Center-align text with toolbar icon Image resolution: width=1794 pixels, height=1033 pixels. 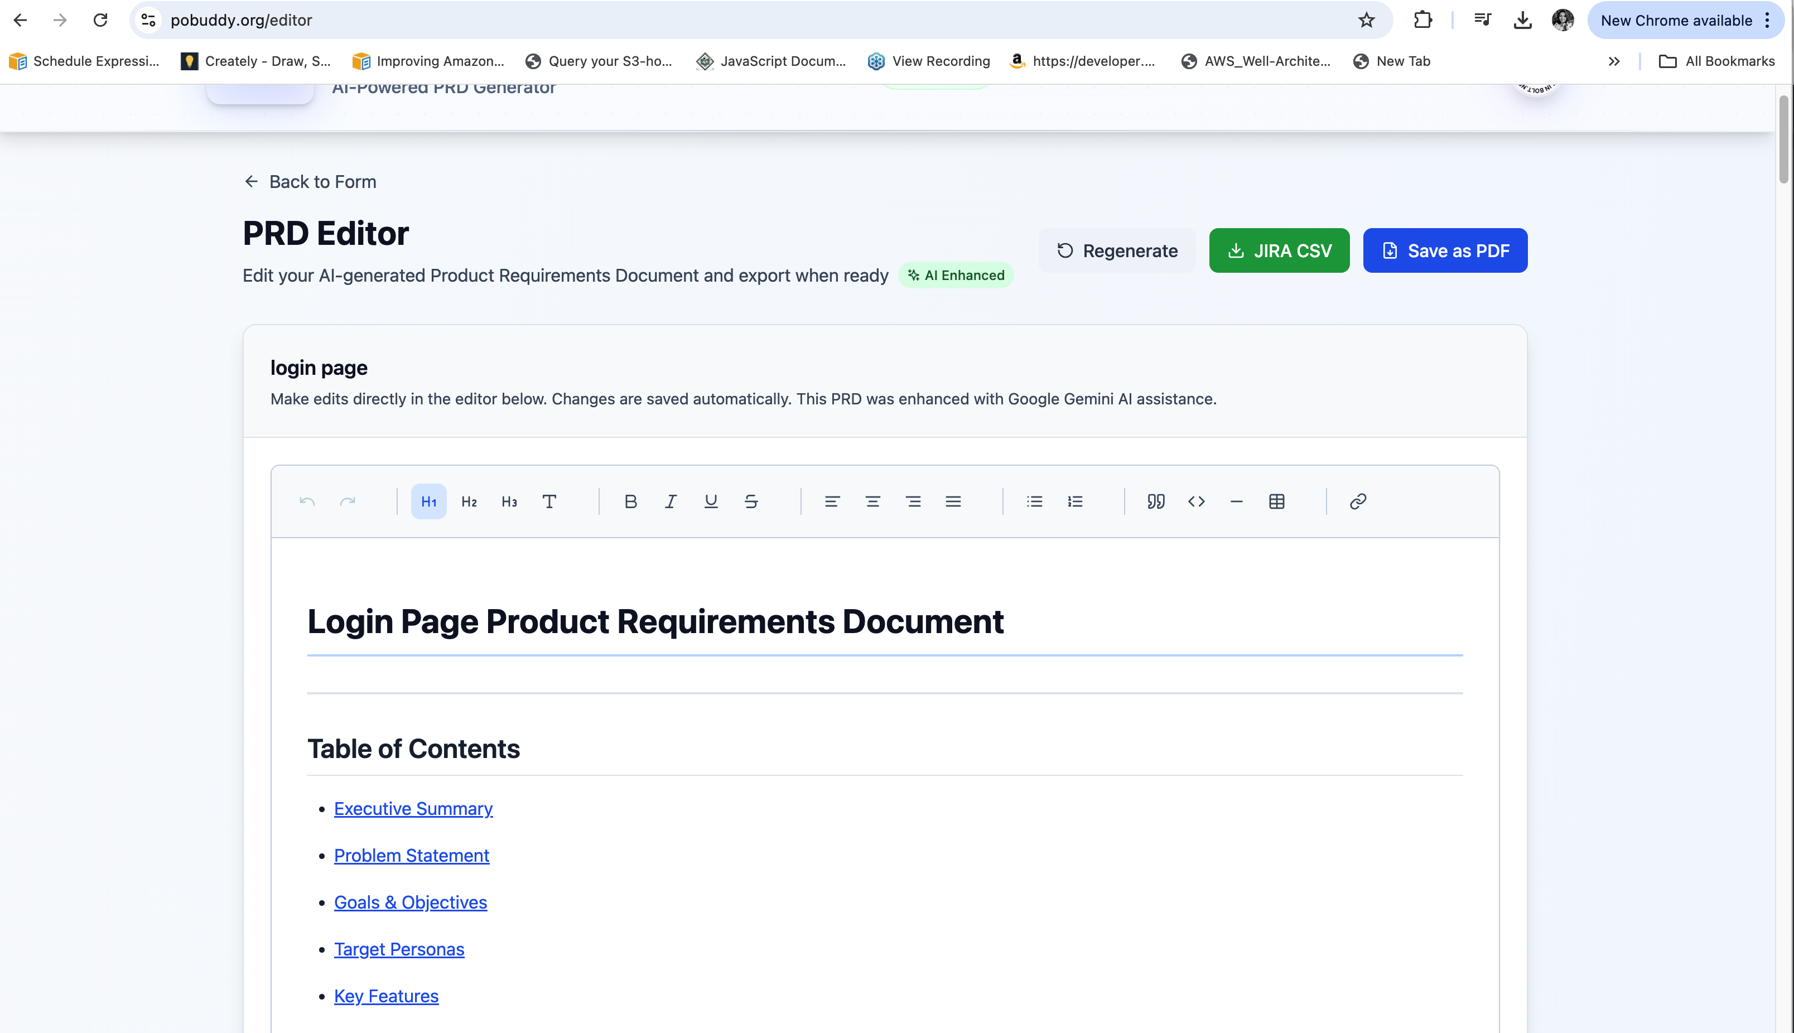pyautogui.click(x=872, y=501)
